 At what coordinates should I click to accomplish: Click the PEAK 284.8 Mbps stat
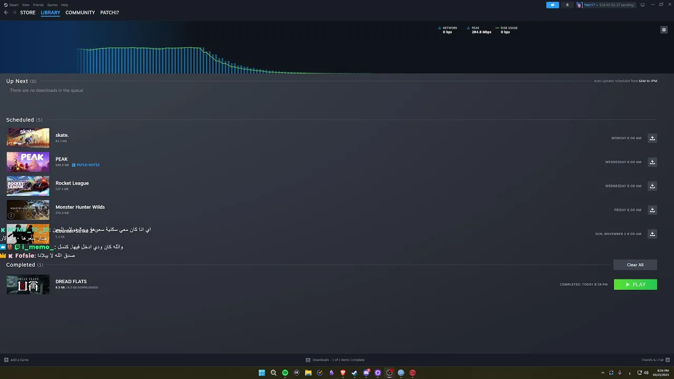click(x=479, y=30)
